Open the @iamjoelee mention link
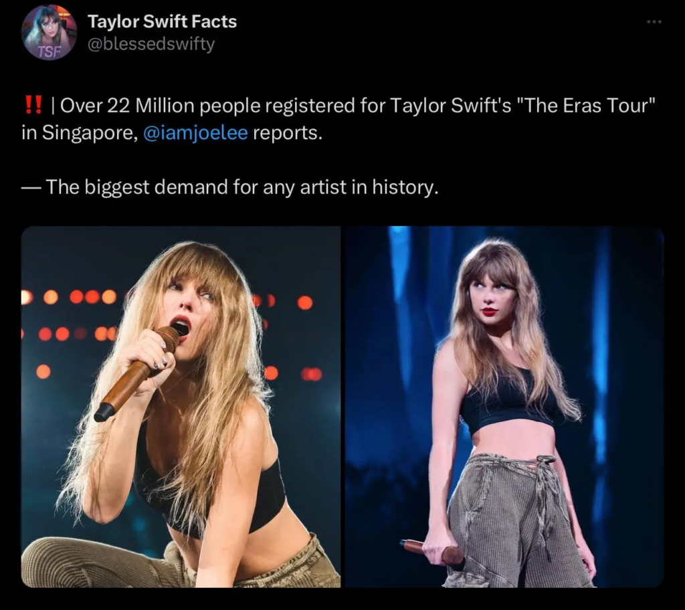Screen dimensions: 685x610 pyautogui.click(x=195, y=132)
